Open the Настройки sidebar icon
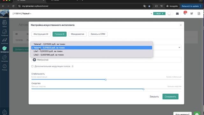Image resolution: width=204 pixels, height=115 pixels. tap(4, 58)
